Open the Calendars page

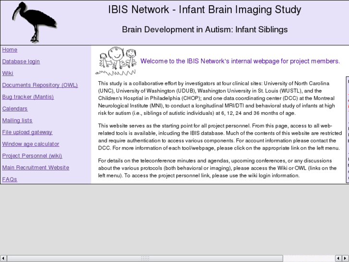(x=15, y=109)
